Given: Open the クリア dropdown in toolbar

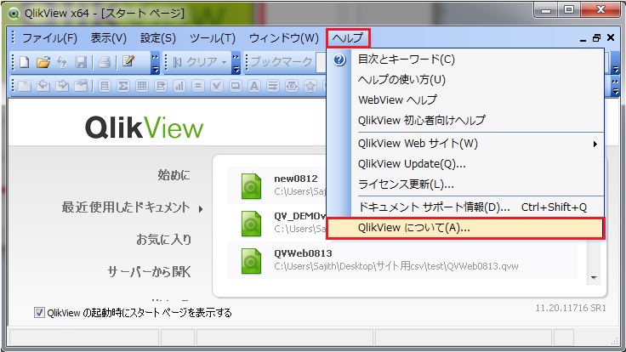Looking at the screenshot, I should [224, 62].
